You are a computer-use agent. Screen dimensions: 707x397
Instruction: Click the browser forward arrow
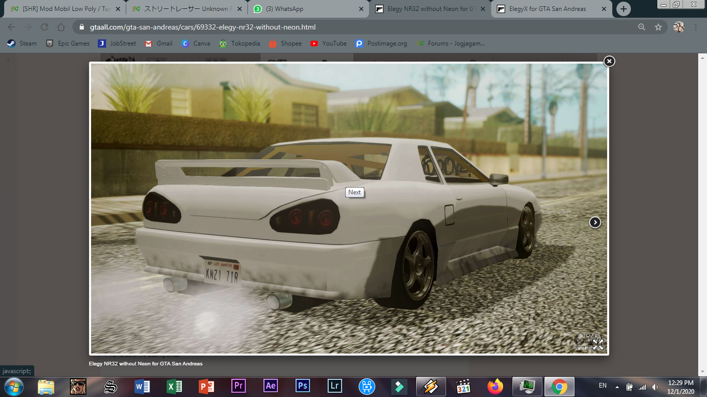click(x=28, y=27)
